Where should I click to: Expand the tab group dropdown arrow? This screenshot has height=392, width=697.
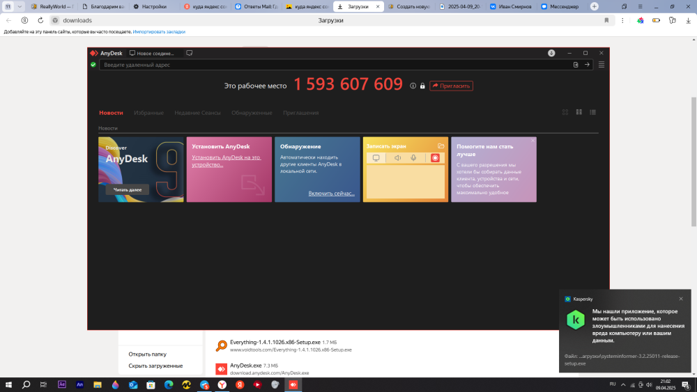tap(20, 7)
